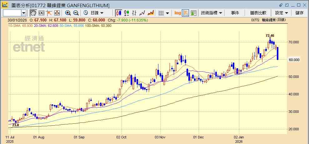
Task: Click the pop-out window icon in title bar
Action: click(x=287, y=5)
